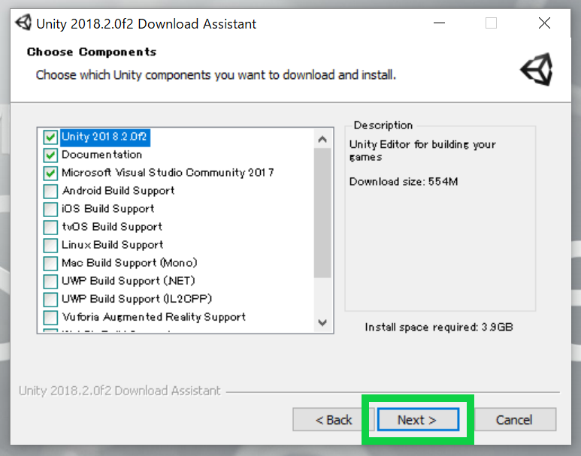This screenshot has width=581, height=456.
Task: Click the Unity logo in the header
Action: coord(537,70)
